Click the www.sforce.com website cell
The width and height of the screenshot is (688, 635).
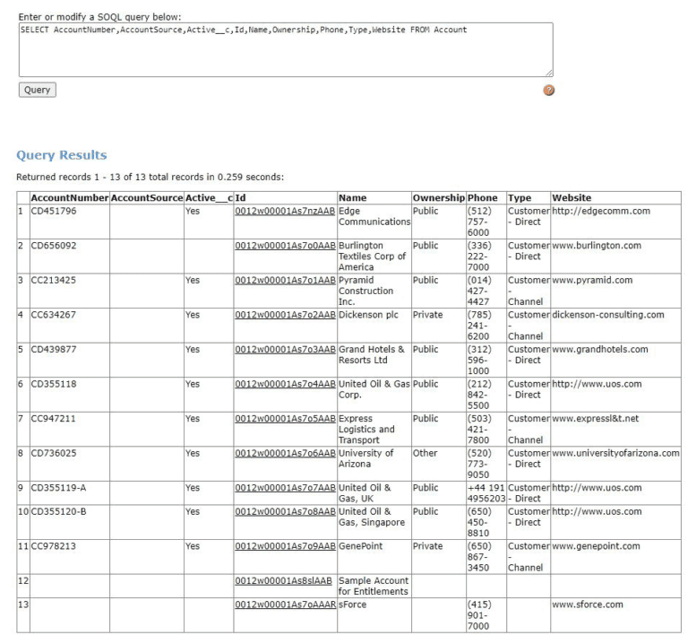pos(588,605)
